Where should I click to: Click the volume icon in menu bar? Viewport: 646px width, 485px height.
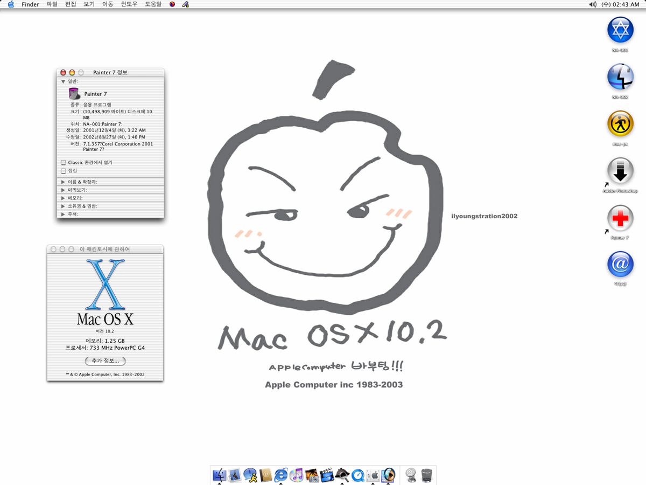(593, 4)
